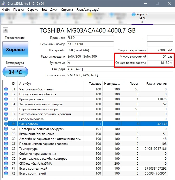Click the Интерфейс field USB (Serial ATA)
175x180 pixels.
(x=90, y=50)
